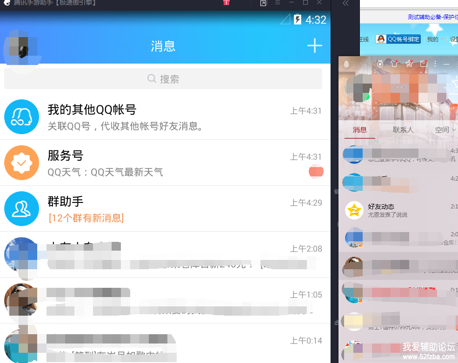This screenshot has height=363, width=458.
Task: Click the search magnifier in the mobile QQ search bar
Action: [x=152, y=78]
